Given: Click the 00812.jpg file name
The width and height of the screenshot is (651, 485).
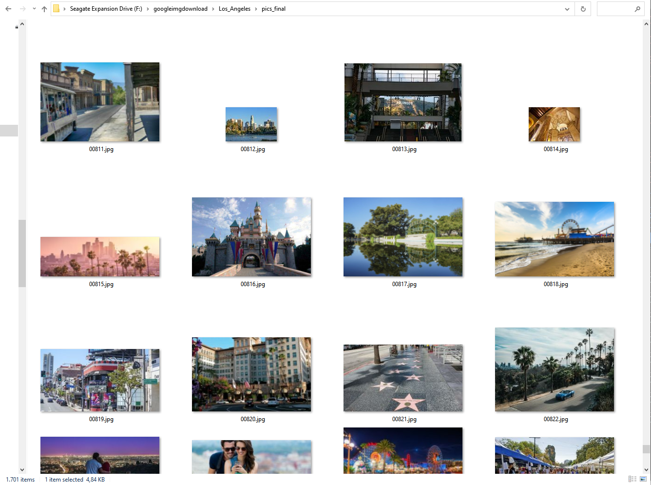Looking at the screenshot, I should [253, 149].
